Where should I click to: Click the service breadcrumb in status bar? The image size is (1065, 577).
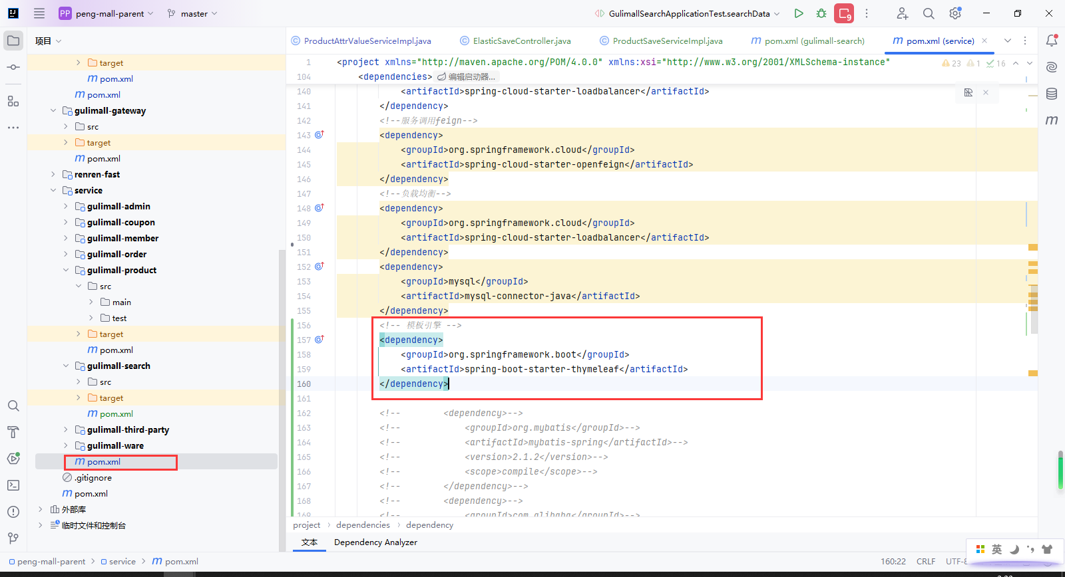118,562
